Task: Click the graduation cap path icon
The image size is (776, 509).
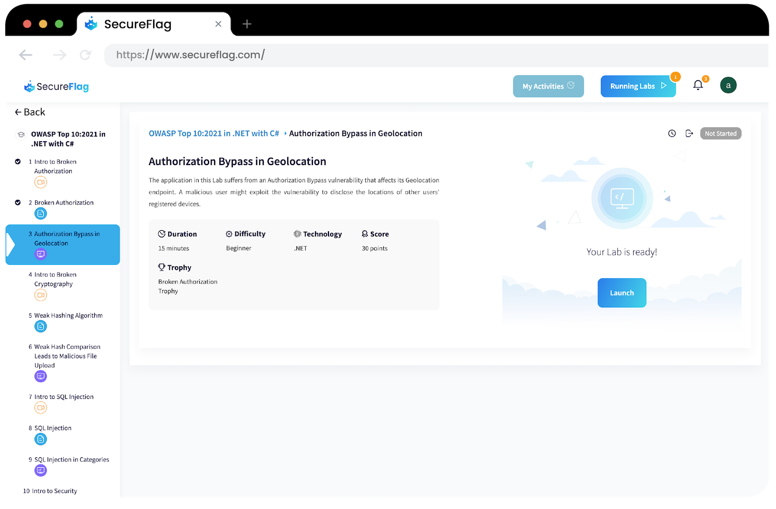Action: click(x=21, y=134)
